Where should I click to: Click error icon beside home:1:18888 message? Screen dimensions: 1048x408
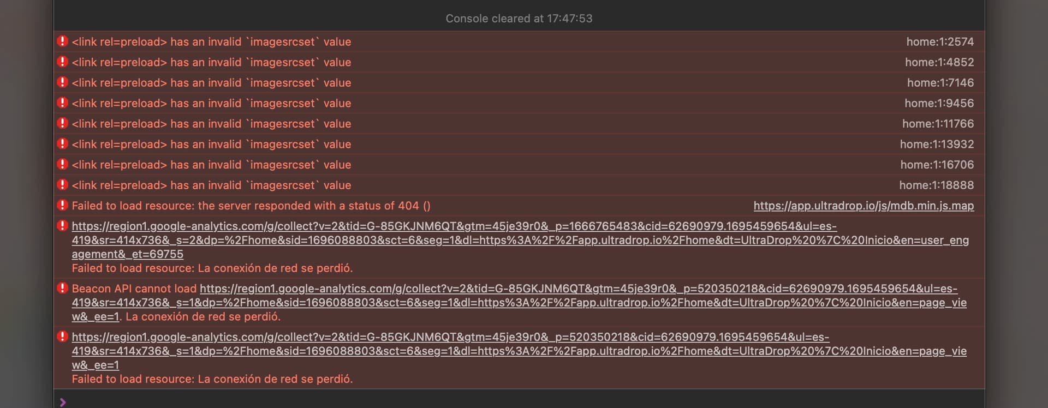coord(63,184)
